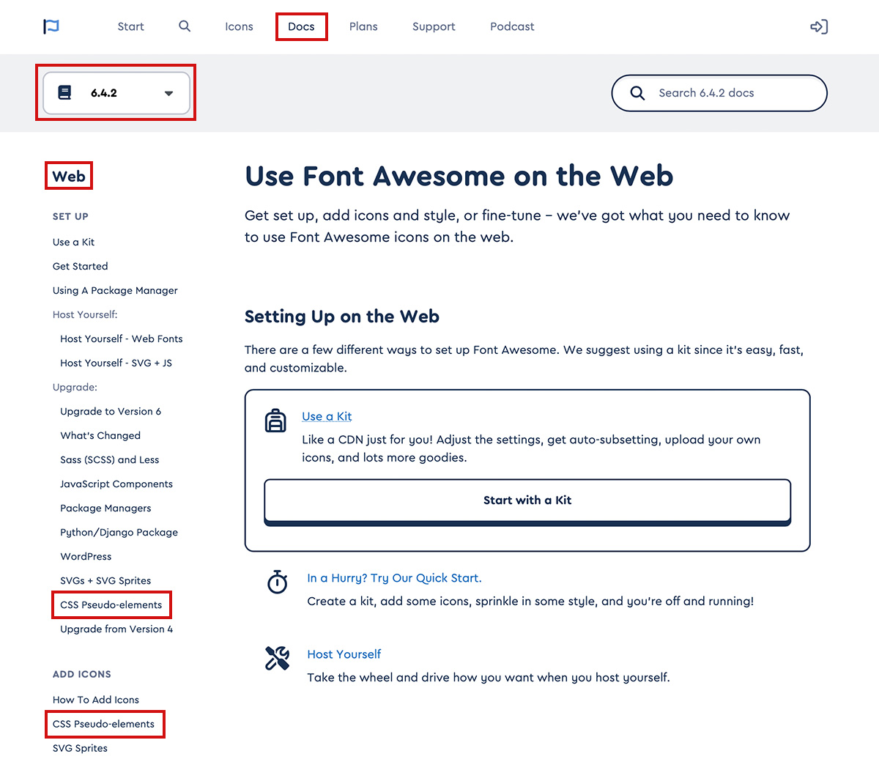Open SVG Sprites under Add Icons
The image size is (879, 762).
(x=80, y=748)
